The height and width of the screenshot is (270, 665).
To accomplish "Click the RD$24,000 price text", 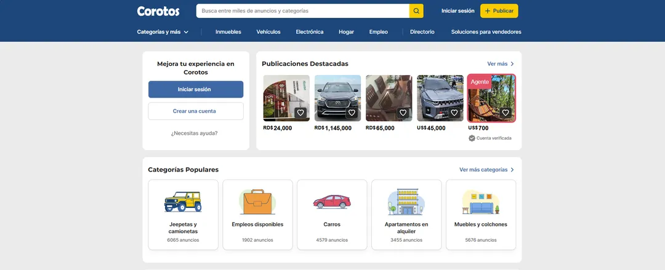I will tap(278, 128).
